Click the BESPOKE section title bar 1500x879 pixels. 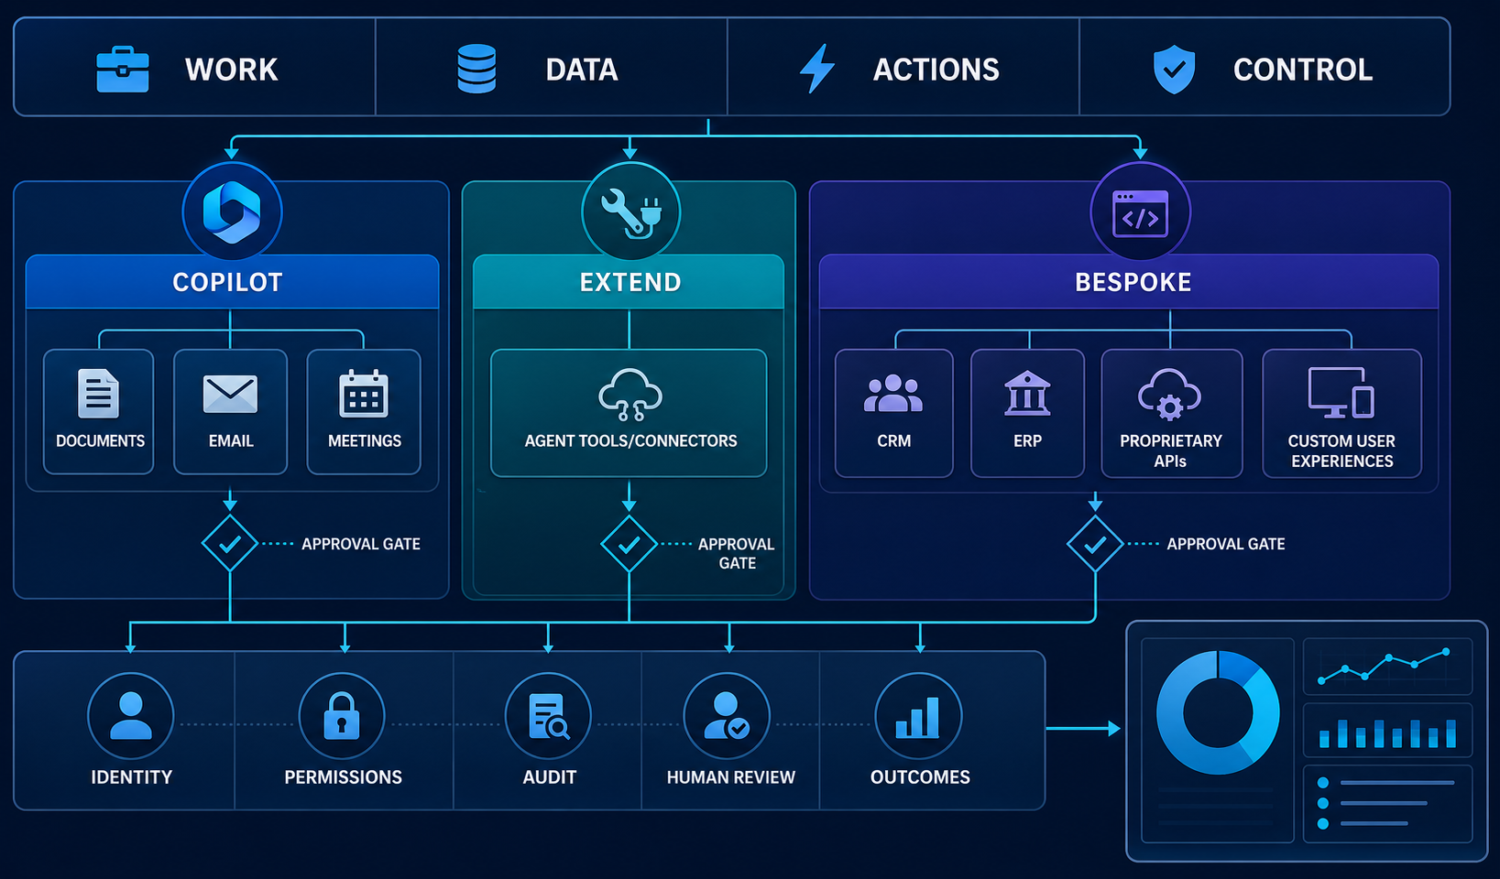(1129, 282)
